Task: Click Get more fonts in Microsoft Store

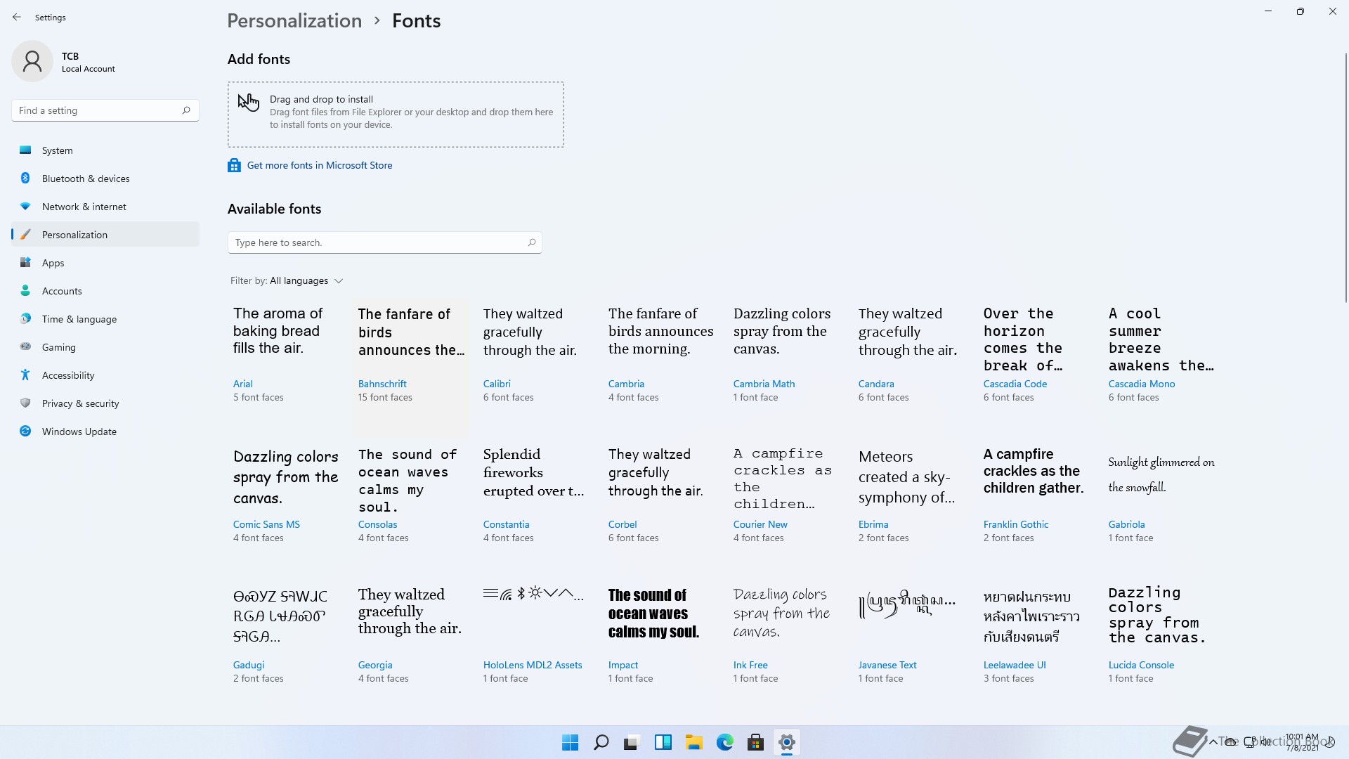Action: tap(320, 165)
